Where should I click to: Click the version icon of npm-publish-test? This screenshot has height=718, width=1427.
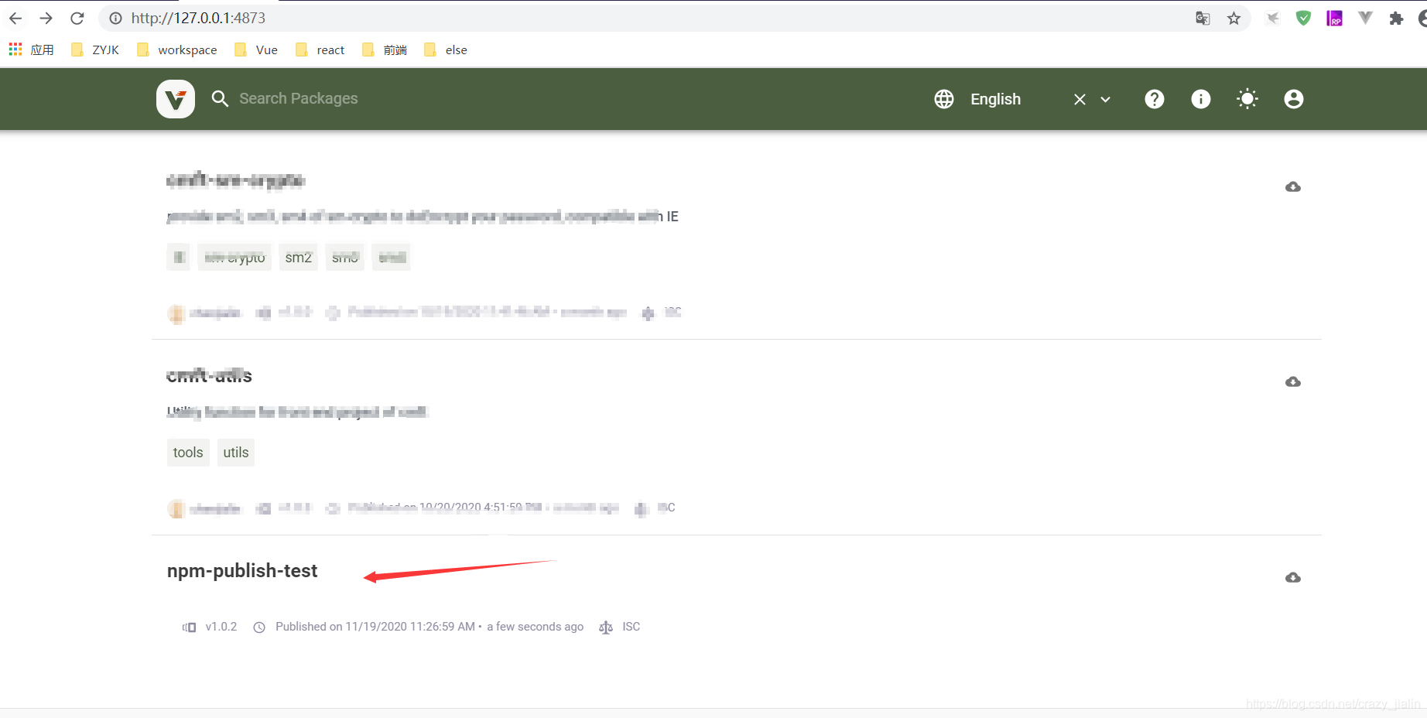(189, 627)
